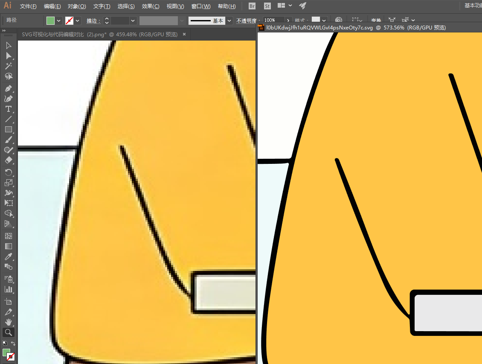482x364 pixels.
Task: Open the stroke weight dropdown
Action: point(133,20)
